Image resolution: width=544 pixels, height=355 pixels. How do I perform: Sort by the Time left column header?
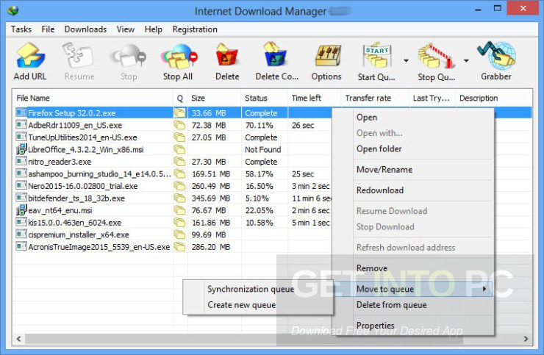tap(315, 98)
